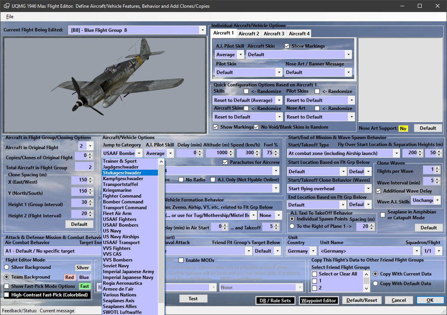Click the Red team color button

pos(69,277)
